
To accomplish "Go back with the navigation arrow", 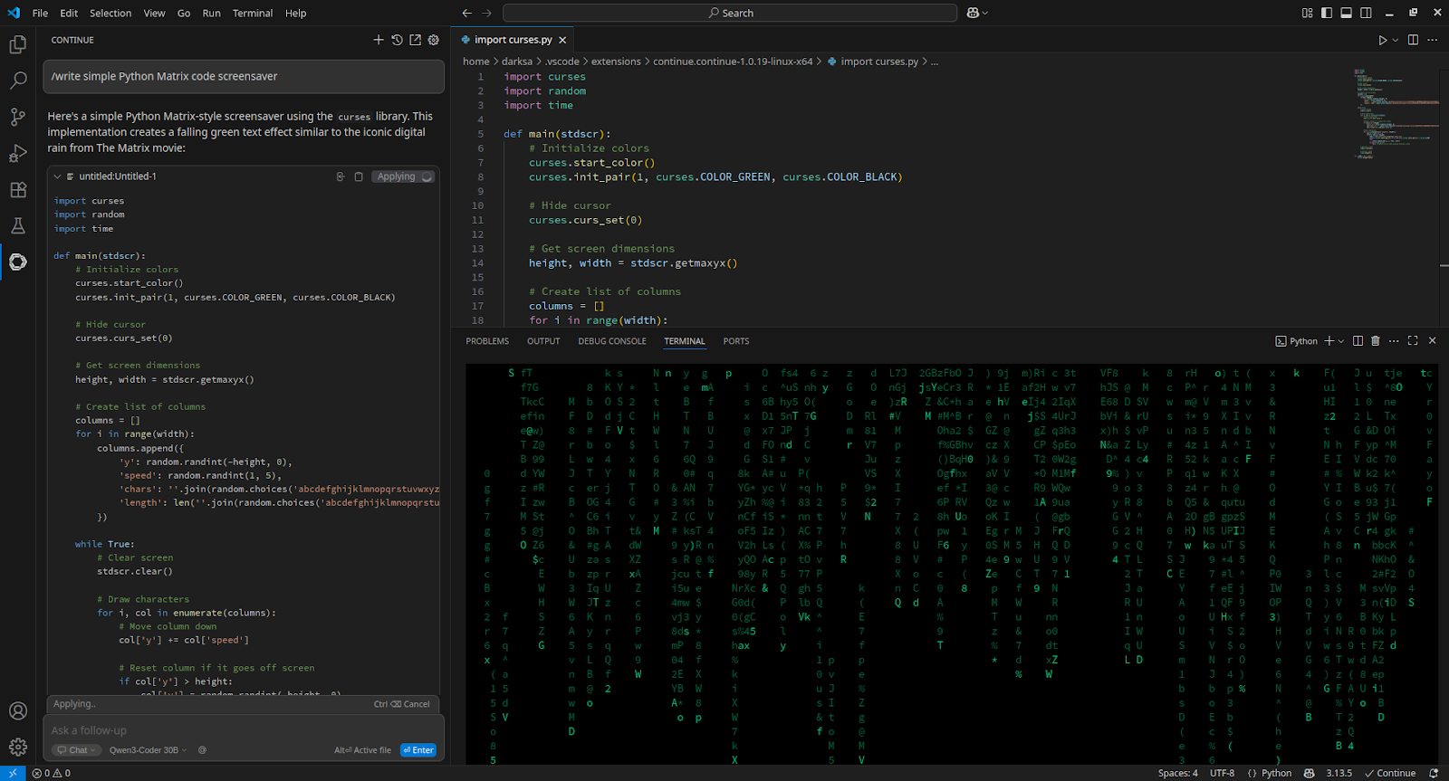I will [466, 13].
